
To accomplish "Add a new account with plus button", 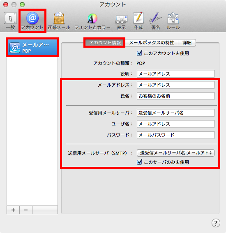I will click(13, 210).
